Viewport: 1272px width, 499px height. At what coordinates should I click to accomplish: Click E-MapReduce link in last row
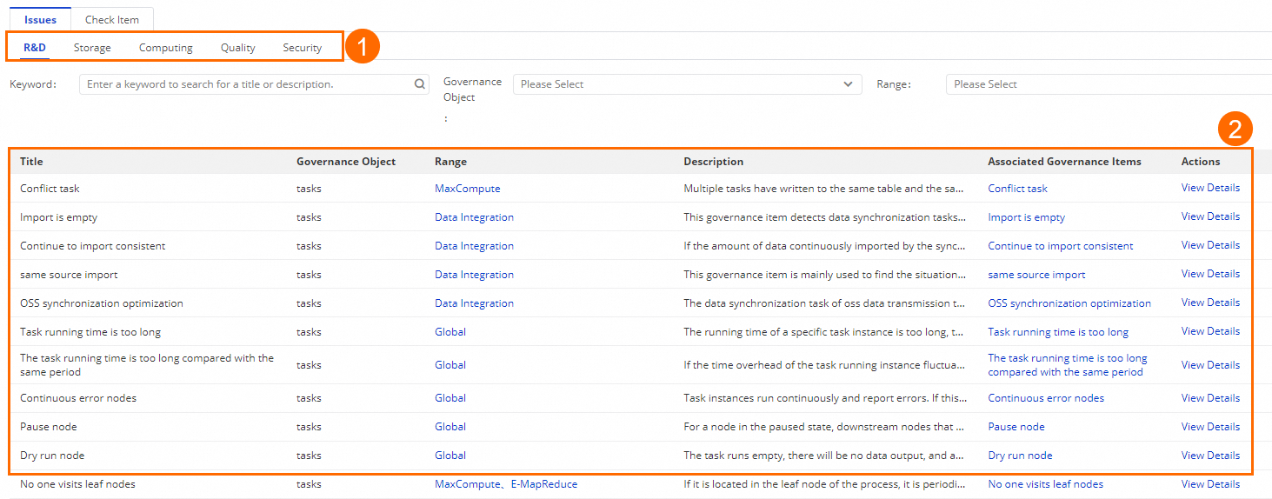(x=543, y=484)
